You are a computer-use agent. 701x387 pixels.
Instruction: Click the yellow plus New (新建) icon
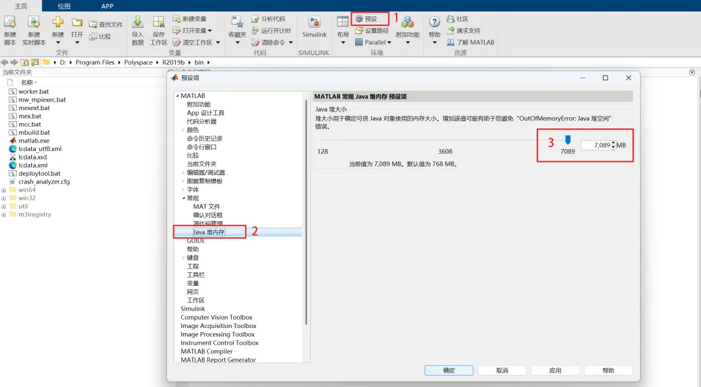click(58, 22)
